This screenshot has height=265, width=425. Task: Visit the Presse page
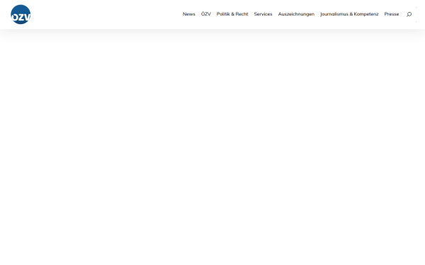(x=392, y=14)
